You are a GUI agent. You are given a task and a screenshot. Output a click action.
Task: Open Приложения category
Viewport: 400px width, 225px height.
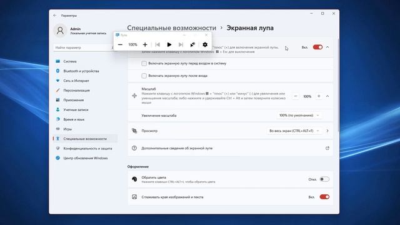pos(85,100)
